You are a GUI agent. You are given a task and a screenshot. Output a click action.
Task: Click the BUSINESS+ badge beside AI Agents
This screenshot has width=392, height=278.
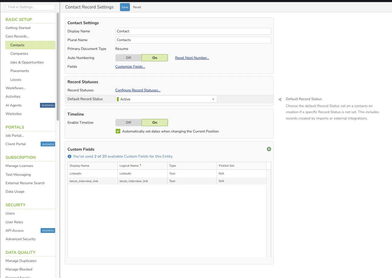coord(48,105)
